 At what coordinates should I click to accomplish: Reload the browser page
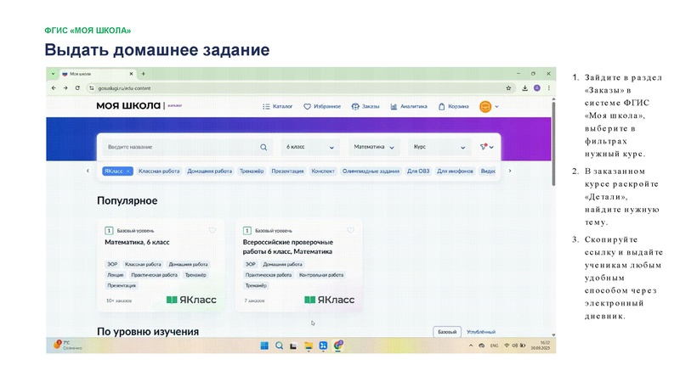tap(77, 88)
